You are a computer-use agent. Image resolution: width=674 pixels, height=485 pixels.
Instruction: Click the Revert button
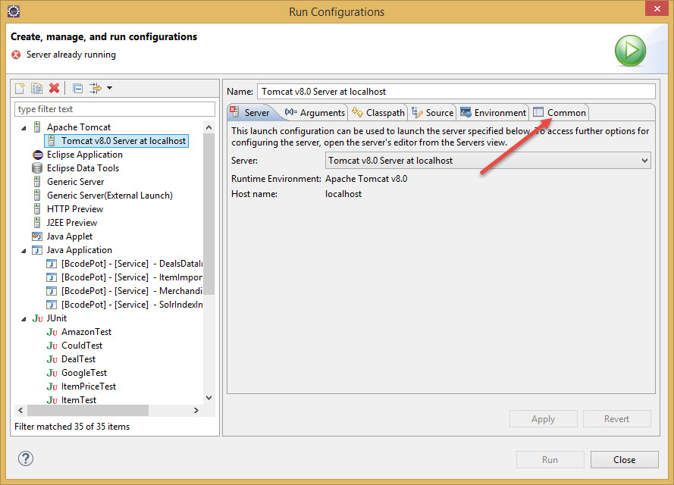click(x=617, y=419)
